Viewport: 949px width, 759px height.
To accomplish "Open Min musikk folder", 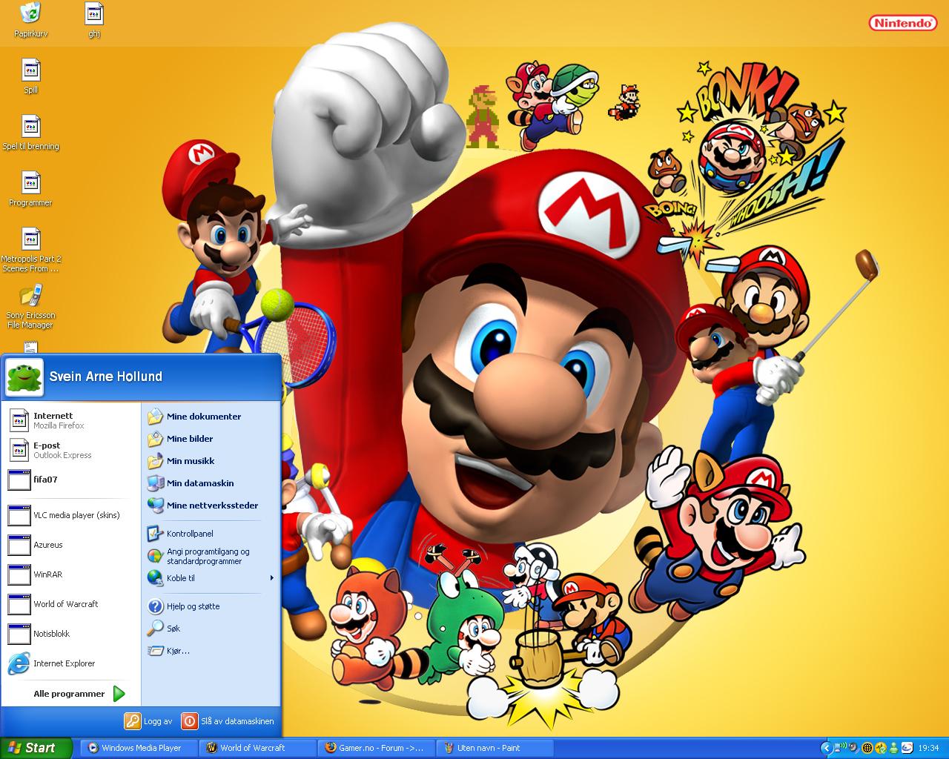I will (x=211, y=461).
